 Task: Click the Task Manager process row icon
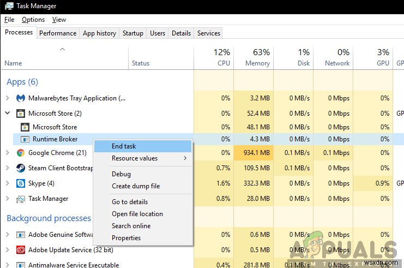coord(21,199)
